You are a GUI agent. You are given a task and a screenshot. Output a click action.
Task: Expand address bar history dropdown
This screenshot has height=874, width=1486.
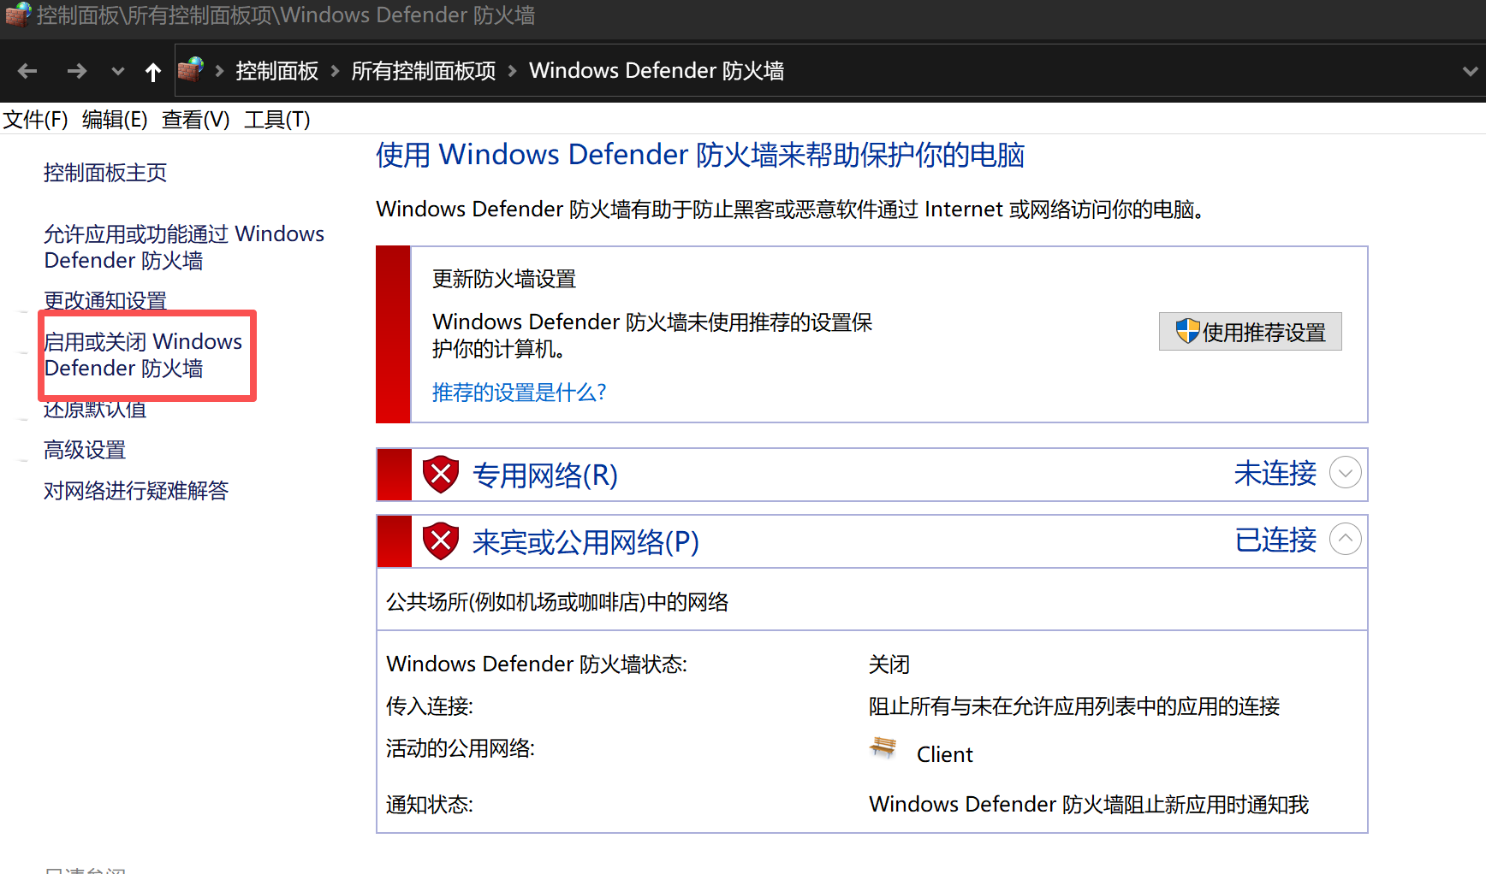pyautogui.click(x=1470, y=72)
